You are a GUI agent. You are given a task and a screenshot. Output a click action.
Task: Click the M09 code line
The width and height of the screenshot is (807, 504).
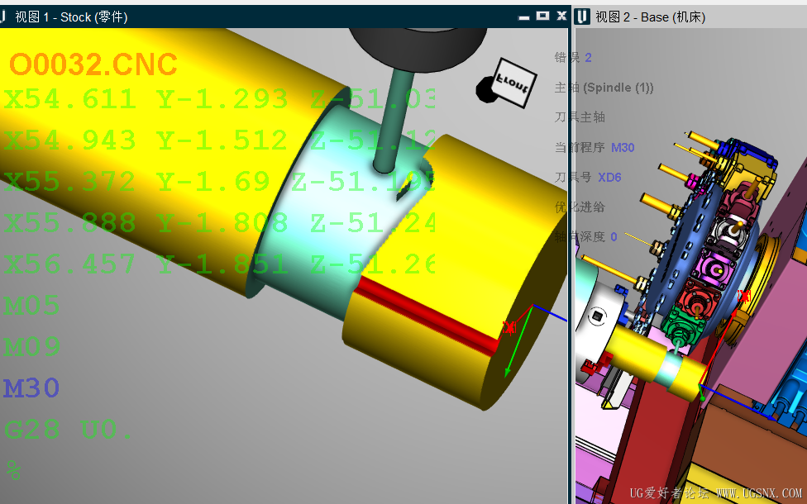(32, 347)
